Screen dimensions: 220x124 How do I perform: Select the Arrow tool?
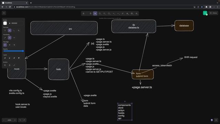114,13
